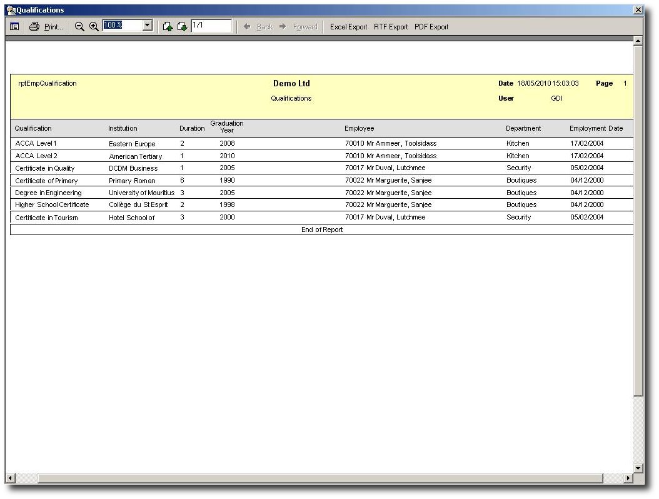Click the page number field showing 1/1
659x499 pixels.
(211, 26)
